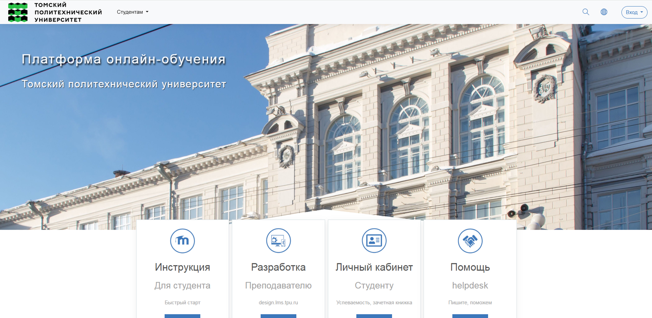Open the Разработка card heading
The width and height of the screenshot is (652, 318).
click(x=278, y=267)
